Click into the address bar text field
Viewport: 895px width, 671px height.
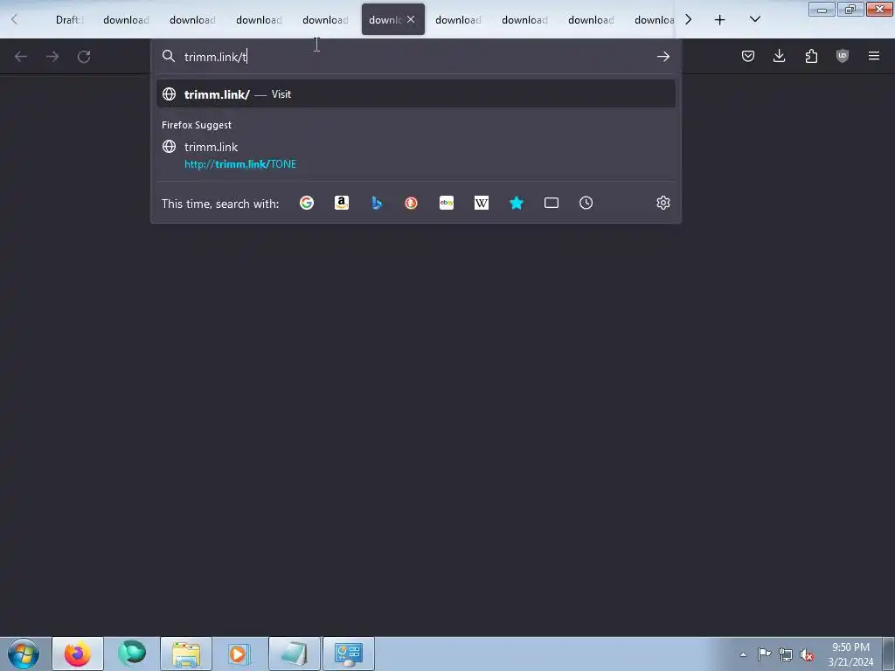[417, 57]
